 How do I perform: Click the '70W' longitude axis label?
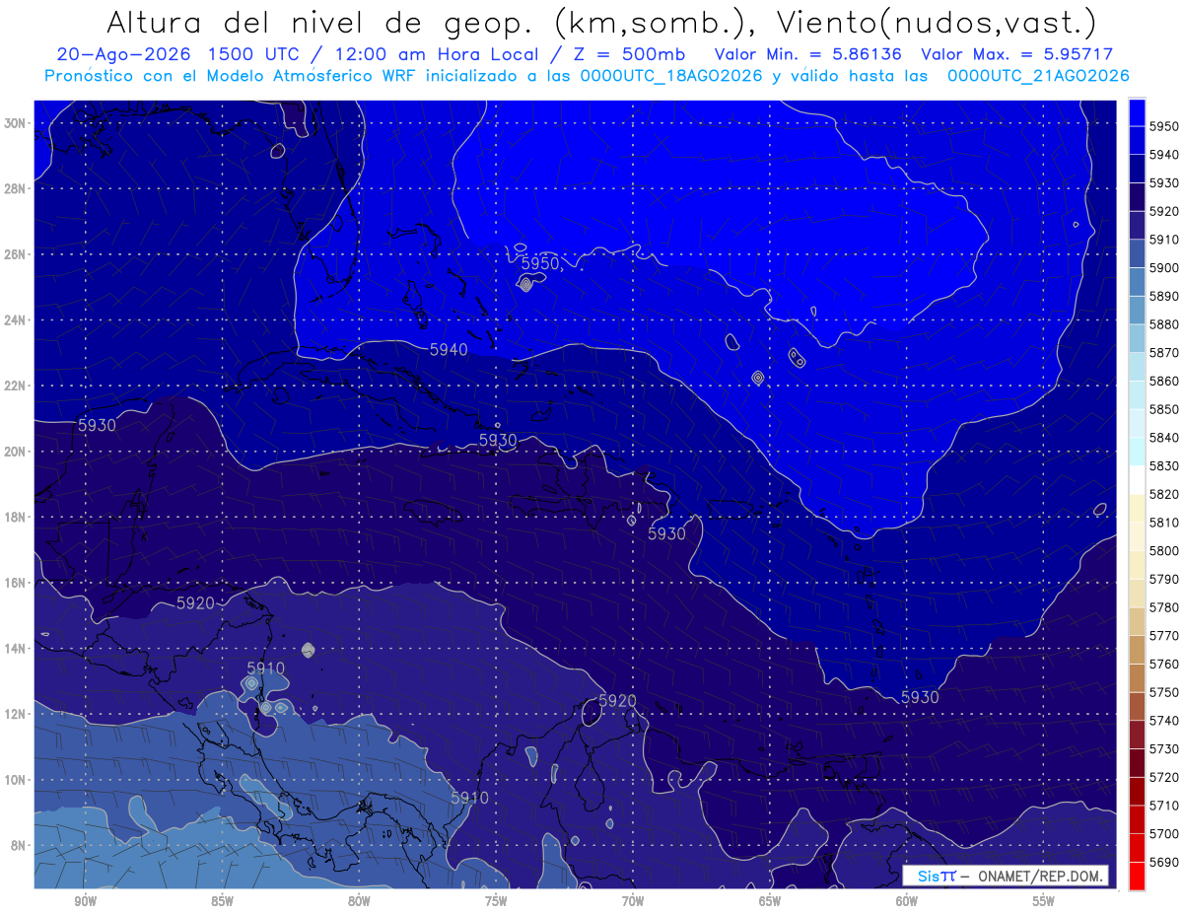[633, 902]
